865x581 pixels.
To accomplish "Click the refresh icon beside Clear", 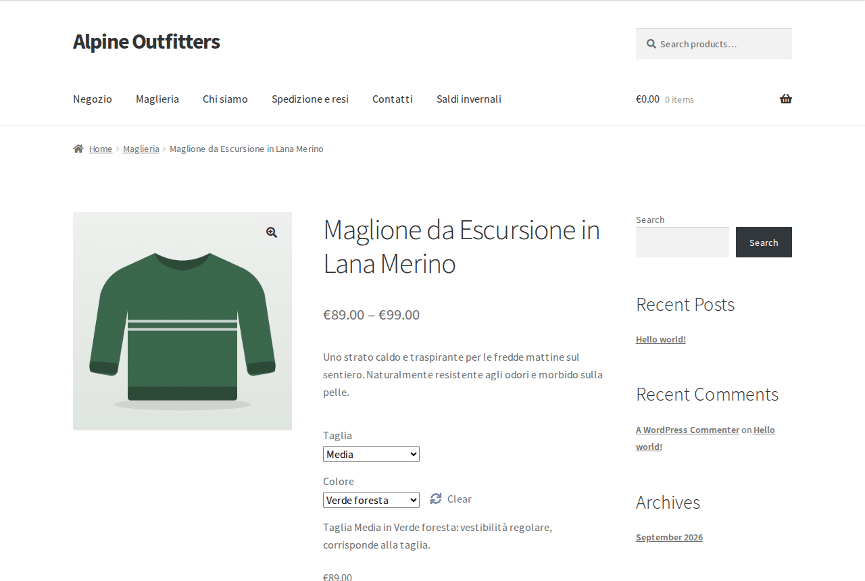I will [x=436, y=499].
